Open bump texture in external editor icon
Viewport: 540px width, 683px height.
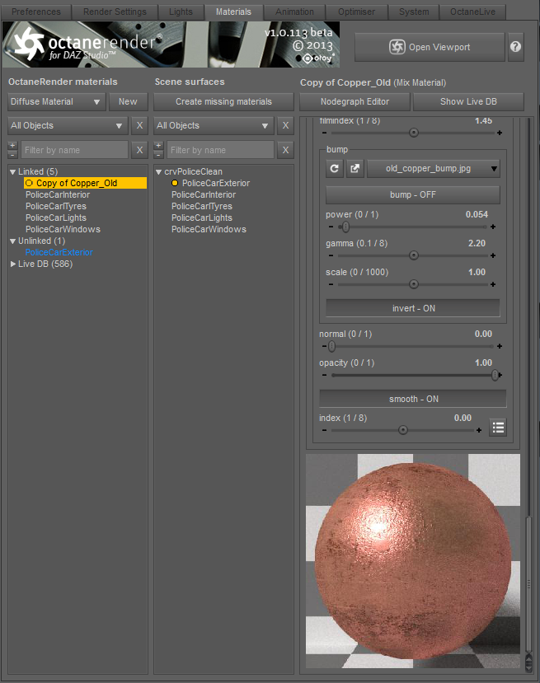click(x=355, y=169)
